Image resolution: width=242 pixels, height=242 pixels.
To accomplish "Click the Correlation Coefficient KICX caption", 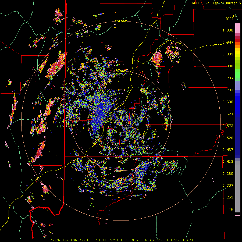I will pyautogui.click(x=122, y=240).
